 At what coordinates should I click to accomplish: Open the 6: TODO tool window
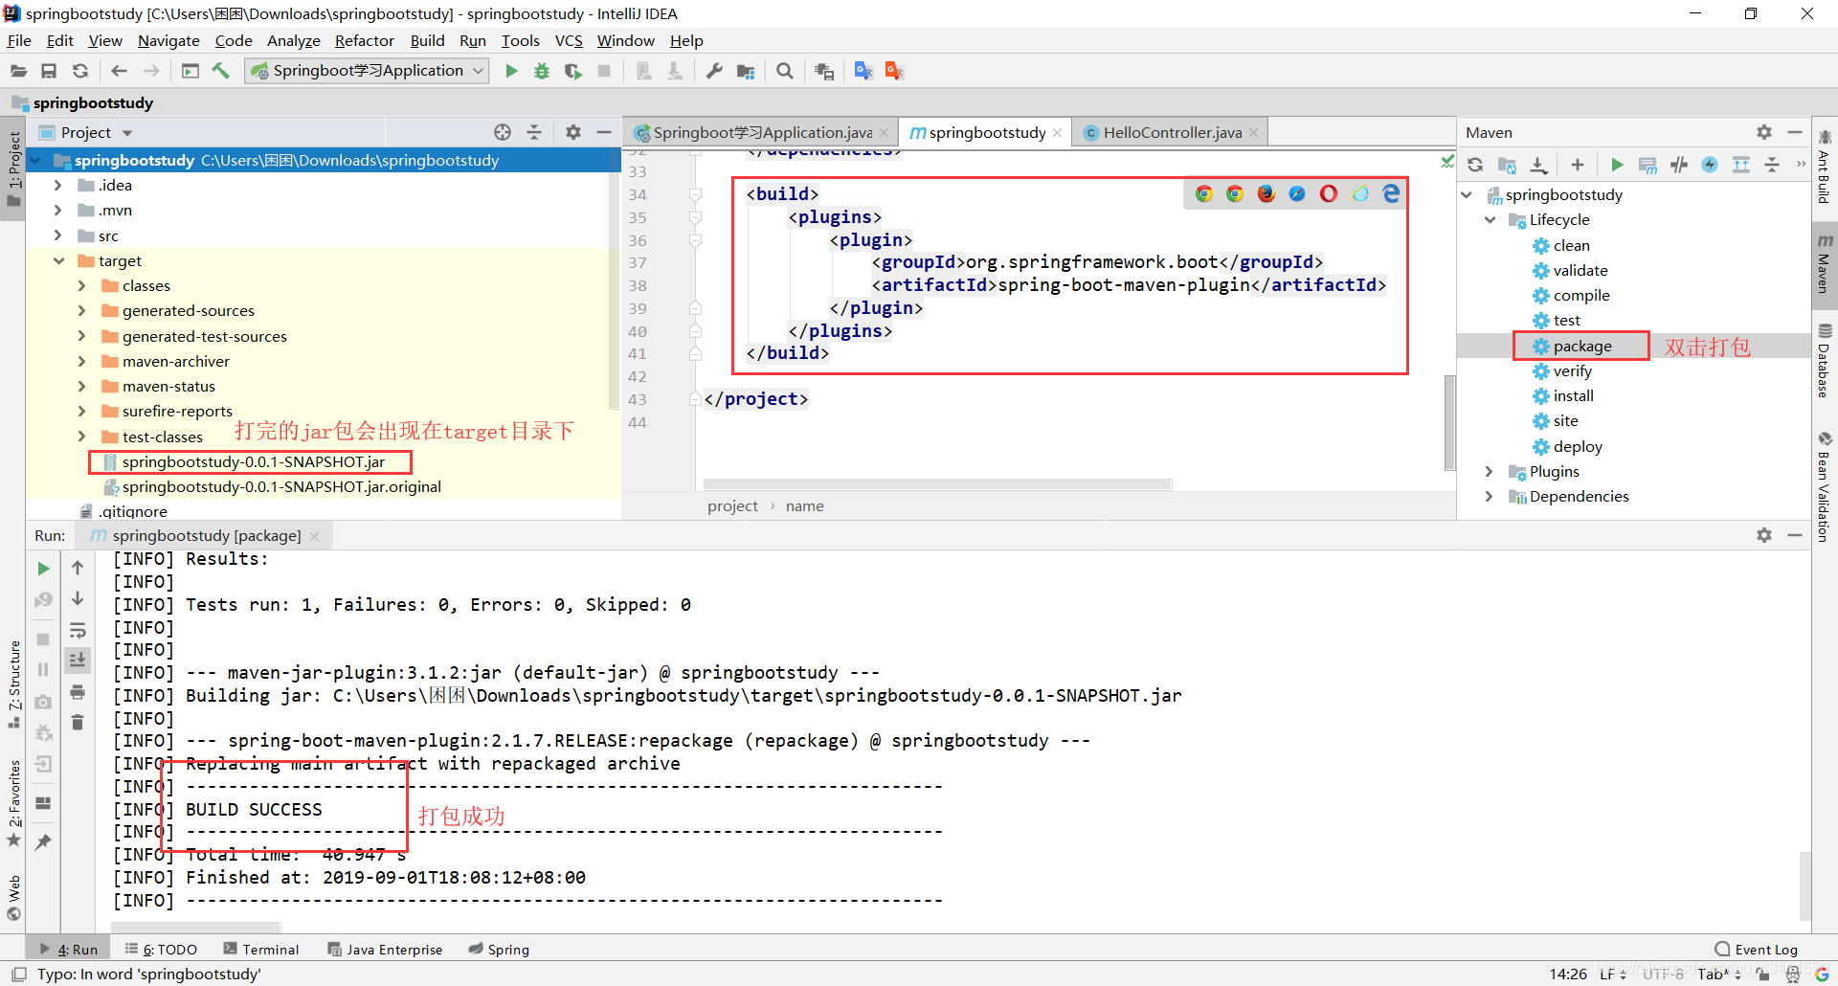161,949
